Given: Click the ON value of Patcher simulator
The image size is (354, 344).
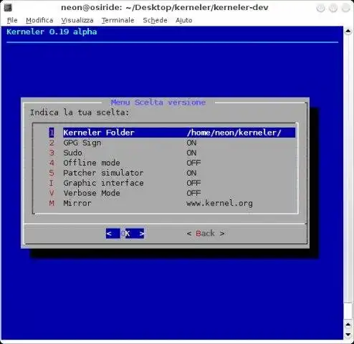Looking at the screenshot, I should tap(191, 173).
